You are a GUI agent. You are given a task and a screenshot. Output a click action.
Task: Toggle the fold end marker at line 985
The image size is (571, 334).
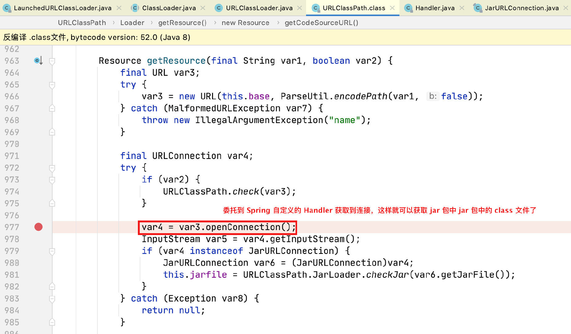[x=52, y=323]
